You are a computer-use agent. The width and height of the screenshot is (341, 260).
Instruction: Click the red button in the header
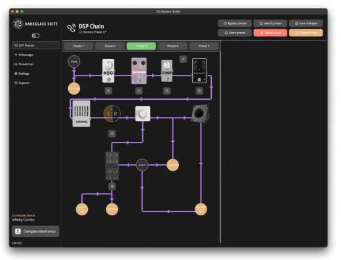tap(270, 33)
